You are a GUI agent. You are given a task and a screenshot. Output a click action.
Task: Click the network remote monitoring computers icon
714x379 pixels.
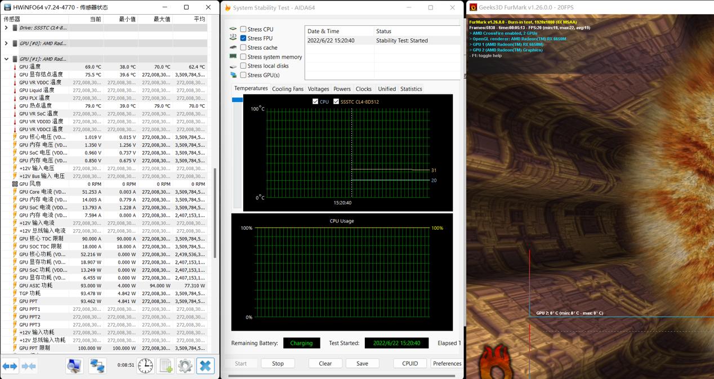97,366
